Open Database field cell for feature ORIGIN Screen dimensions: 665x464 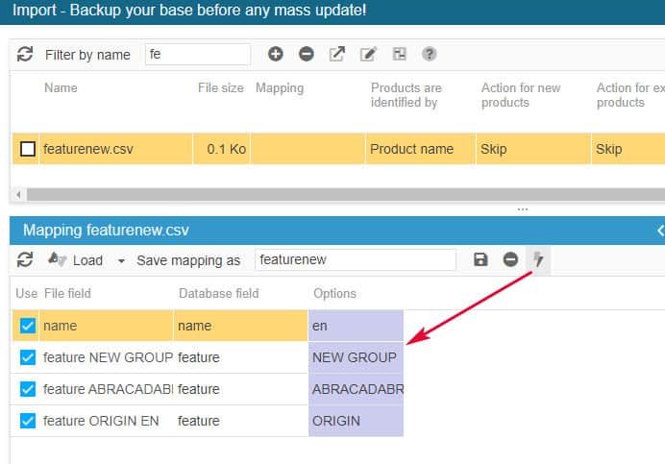point(240,421)
